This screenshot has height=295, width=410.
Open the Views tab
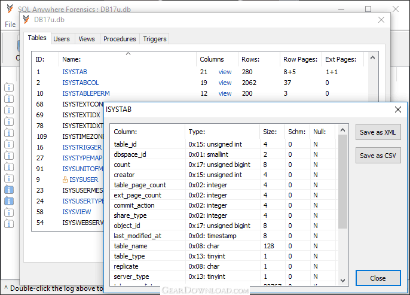tap(87, 39)
